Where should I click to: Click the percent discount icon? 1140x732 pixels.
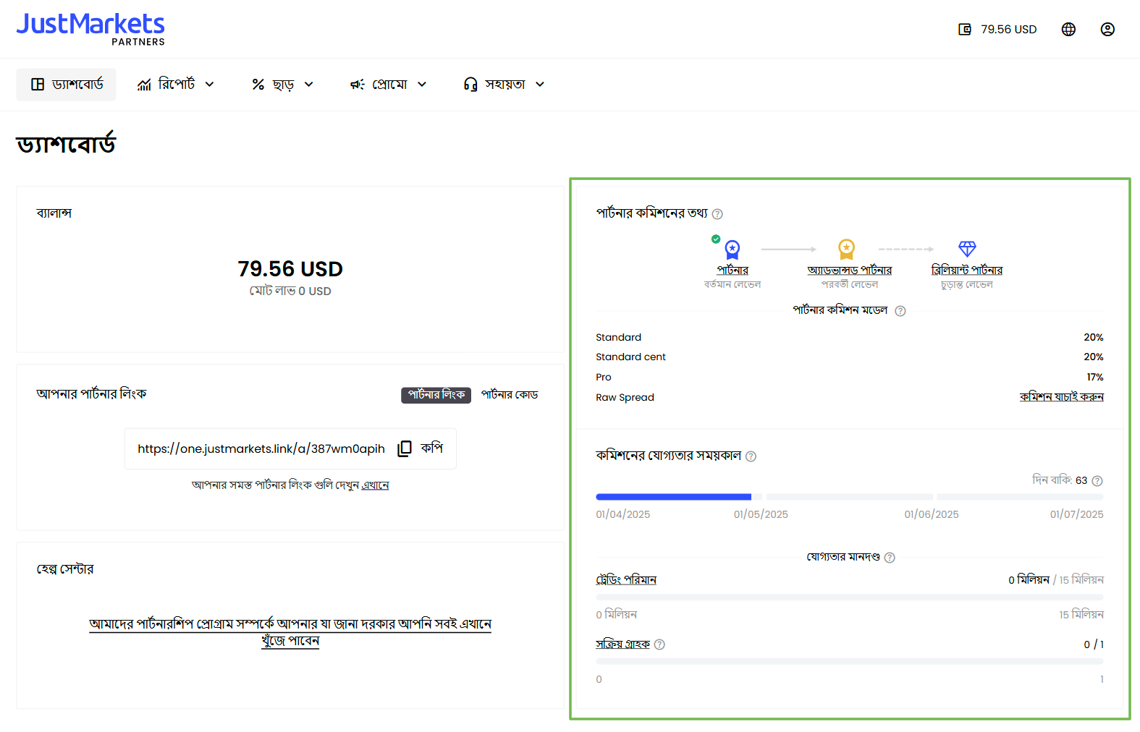click(x=258, y=85)
